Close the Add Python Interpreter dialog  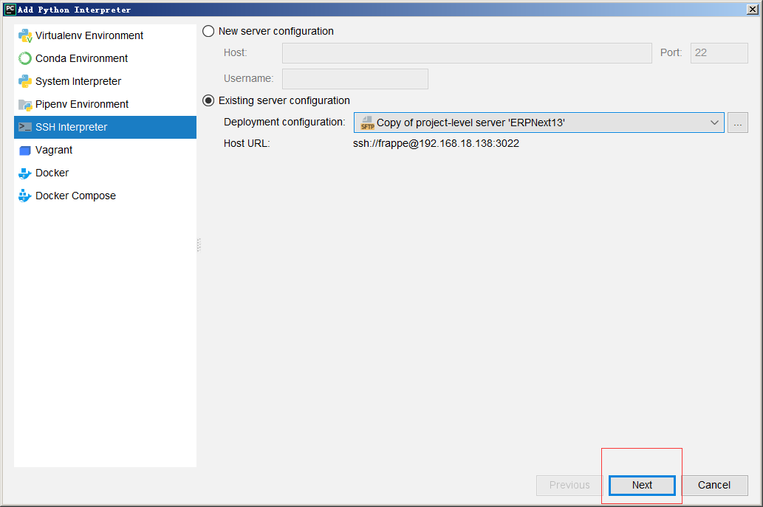[753, 10]
